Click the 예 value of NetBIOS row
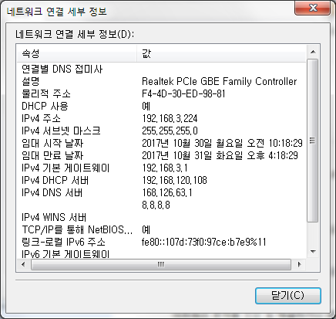This screenshot has height=319, width=336. [x=146, y=229]
